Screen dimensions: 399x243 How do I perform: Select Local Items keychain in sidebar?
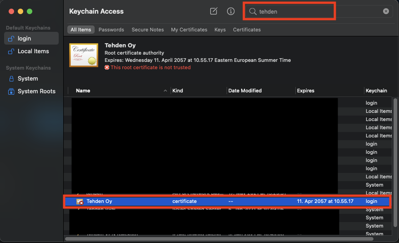(33, 51)
